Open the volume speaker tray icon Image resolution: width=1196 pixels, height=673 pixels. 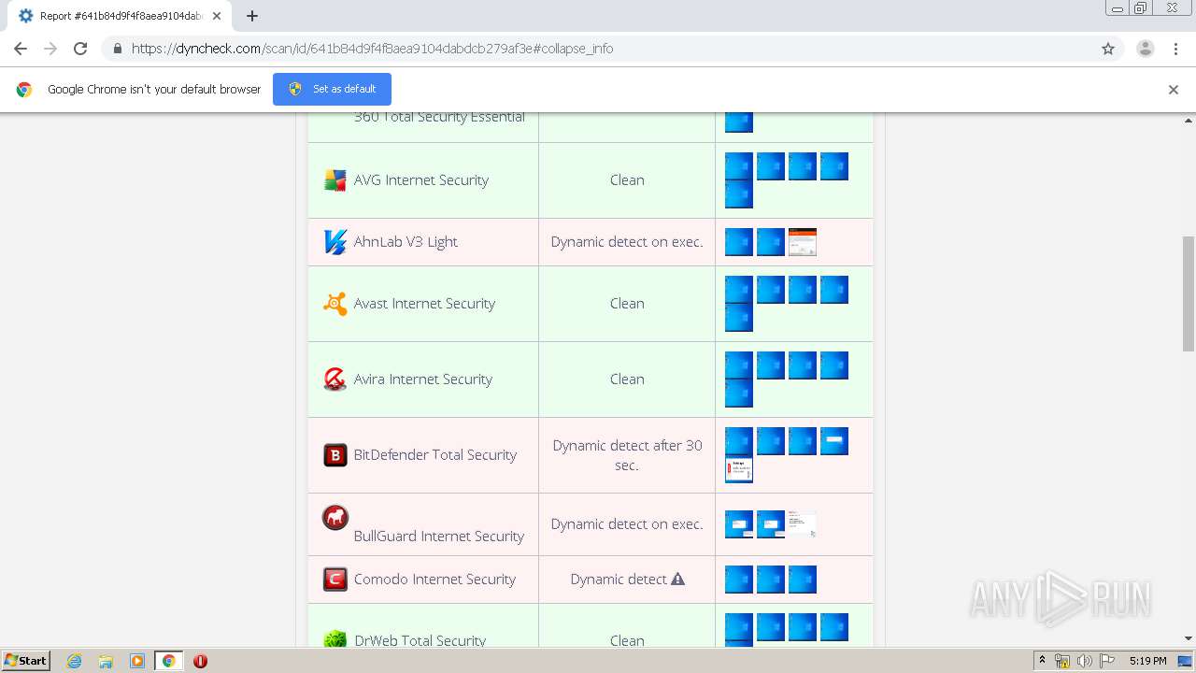[x=1084, y=661]
